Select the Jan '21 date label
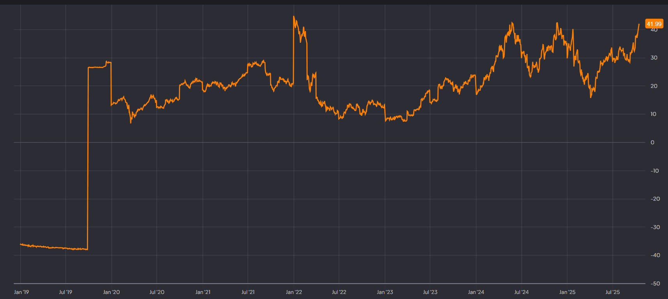 click(x=203, y=292)
